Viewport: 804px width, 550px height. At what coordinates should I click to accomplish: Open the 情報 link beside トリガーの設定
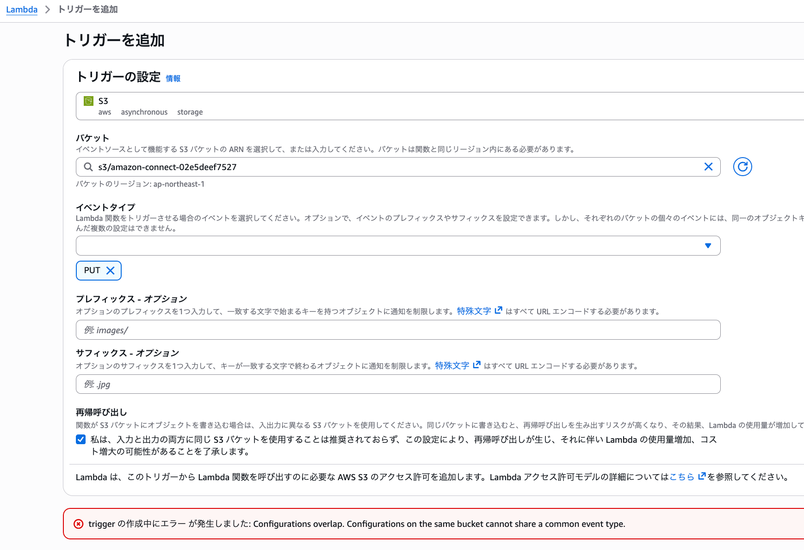click(173, 79)
